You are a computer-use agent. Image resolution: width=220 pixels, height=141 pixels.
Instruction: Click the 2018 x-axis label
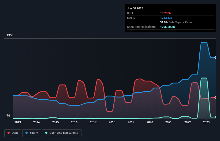tap(112, 122)
